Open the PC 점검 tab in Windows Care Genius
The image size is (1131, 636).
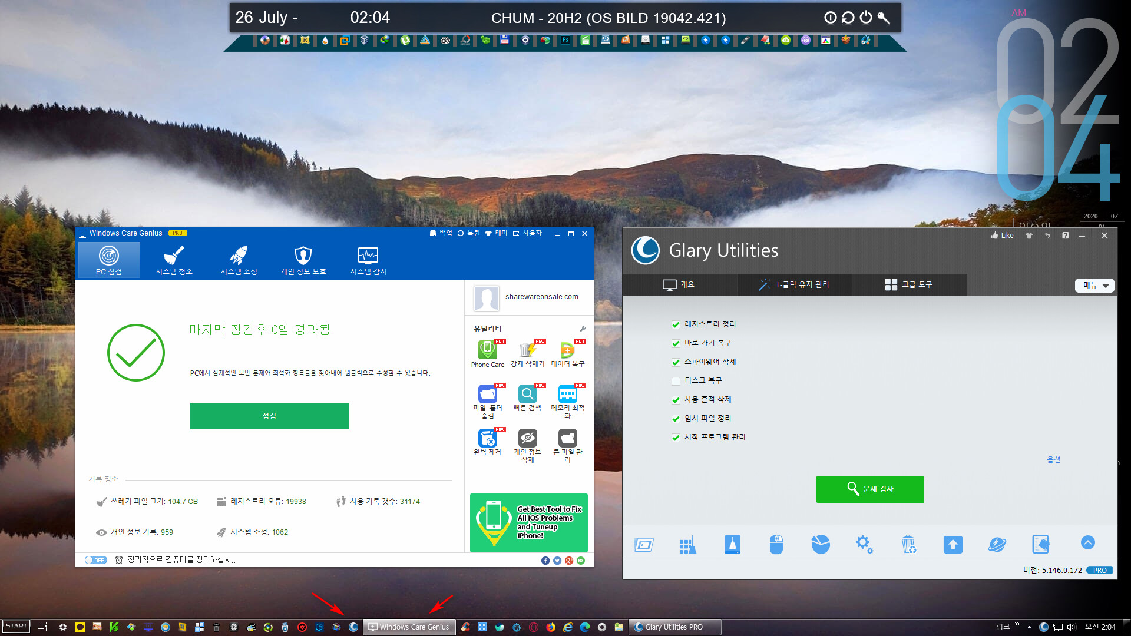tap(109, 260)
